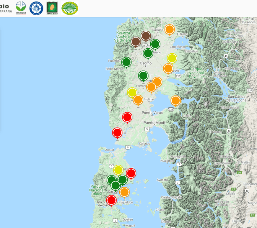
Task: Click the round green and yellow agricultural logo
Action: point(70,8)
